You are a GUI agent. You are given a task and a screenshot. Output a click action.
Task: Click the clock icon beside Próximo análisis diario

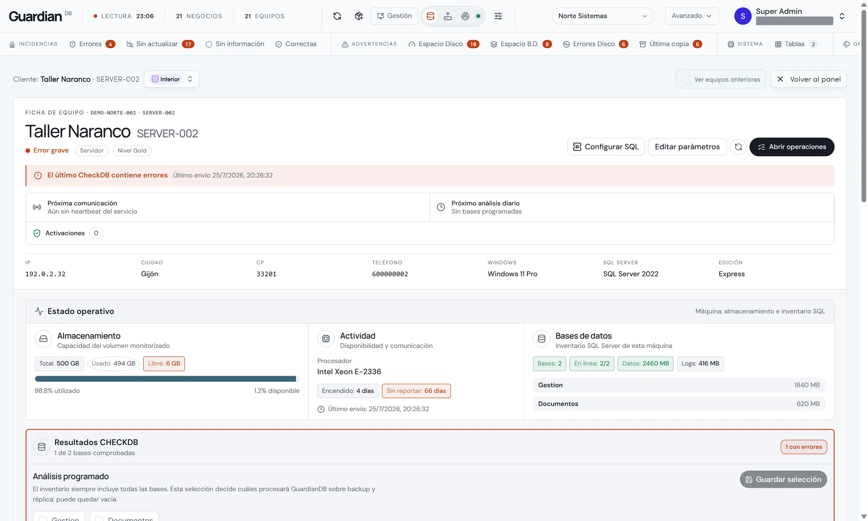tap(441, 207)
